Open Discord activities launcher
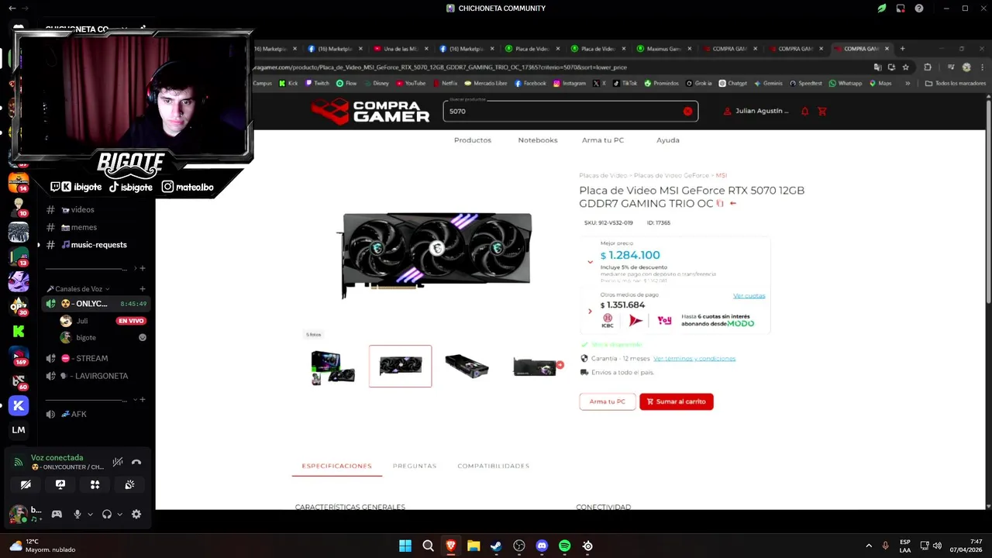This screenshot has height=558, width=992. click(x=95, y=484)
